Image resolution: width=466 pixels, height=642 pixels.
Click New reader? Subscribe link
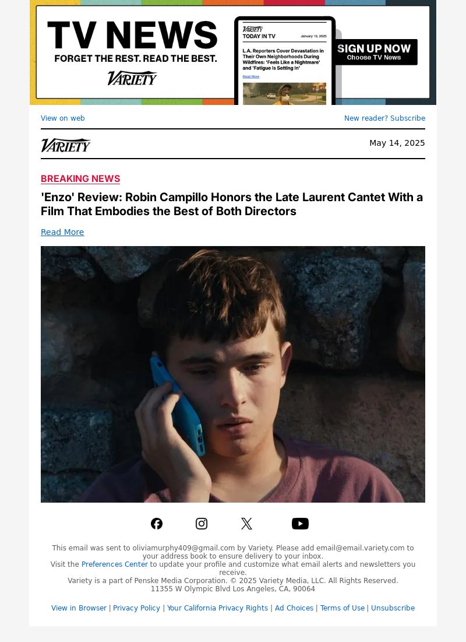[384, 118]
